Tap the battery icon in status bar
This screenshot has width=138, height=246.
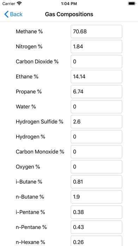click(x=132, y=4)
